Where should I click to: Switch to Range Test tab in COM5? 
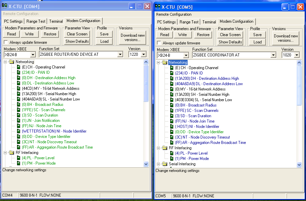[x=189, y=22]
